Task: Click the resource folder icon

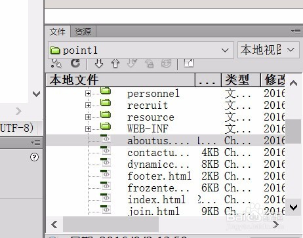Action: [106, 115]
